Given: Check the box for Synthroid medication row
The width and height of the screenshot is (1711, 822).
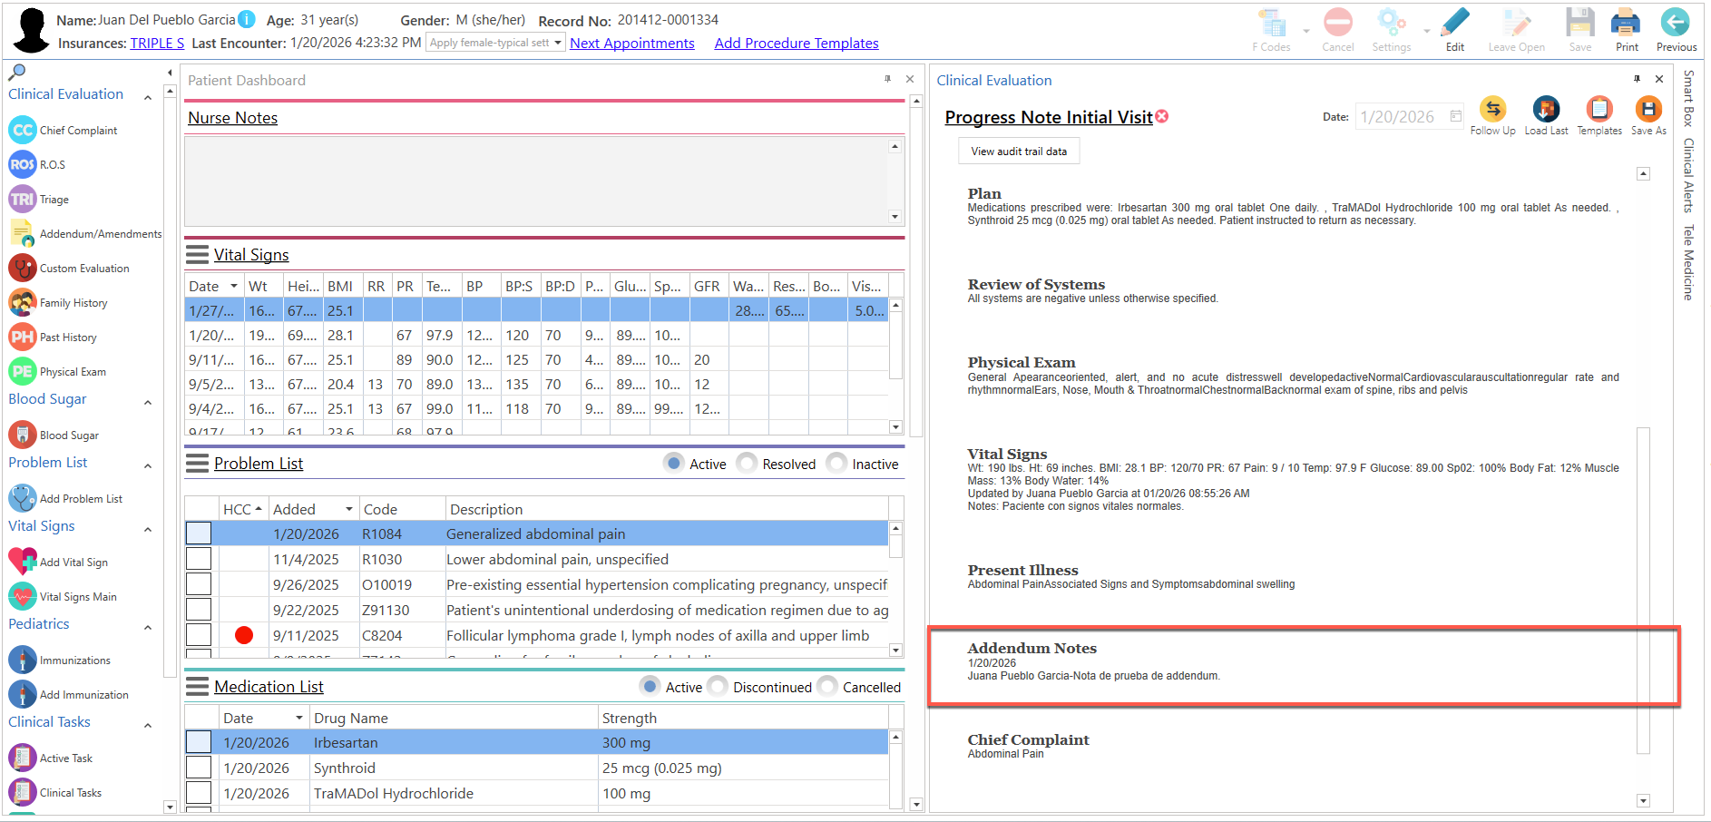Looking at the screenshot, I should (x=199, y=768).
